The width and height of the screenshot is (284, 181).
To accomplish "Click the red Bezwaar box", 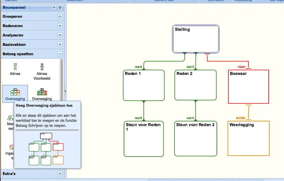I will (x=248, y=87).
